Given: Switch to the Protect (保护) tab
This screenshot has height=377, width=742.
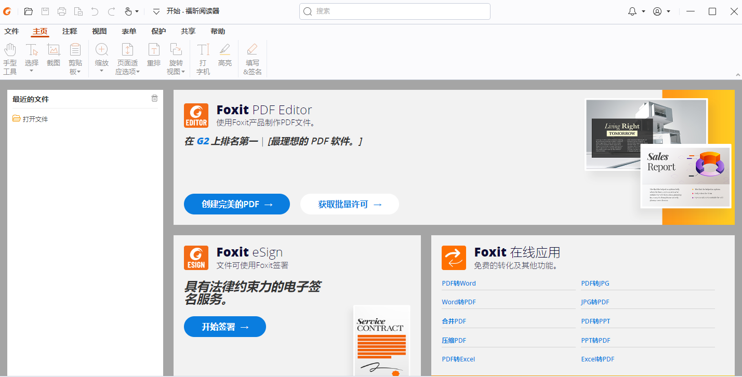Looking at the screenshot, I should (158, 32).
